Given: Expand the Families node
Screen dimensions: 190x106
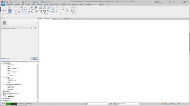Looking at the screenshot, I should (2, 98).
